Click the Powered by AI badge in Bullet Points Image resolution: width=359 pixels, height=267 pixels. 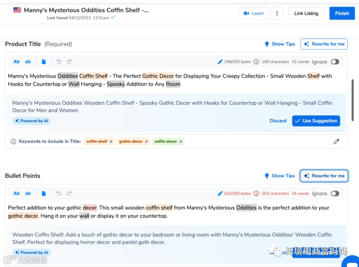coord(32,252)
